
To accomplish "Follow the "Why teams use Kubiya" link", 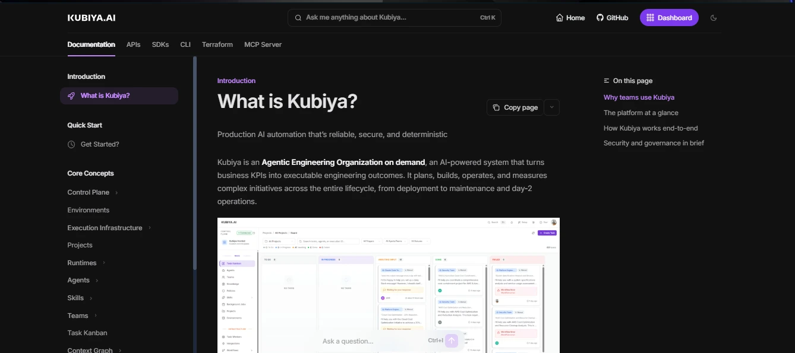I will (639, 97).
